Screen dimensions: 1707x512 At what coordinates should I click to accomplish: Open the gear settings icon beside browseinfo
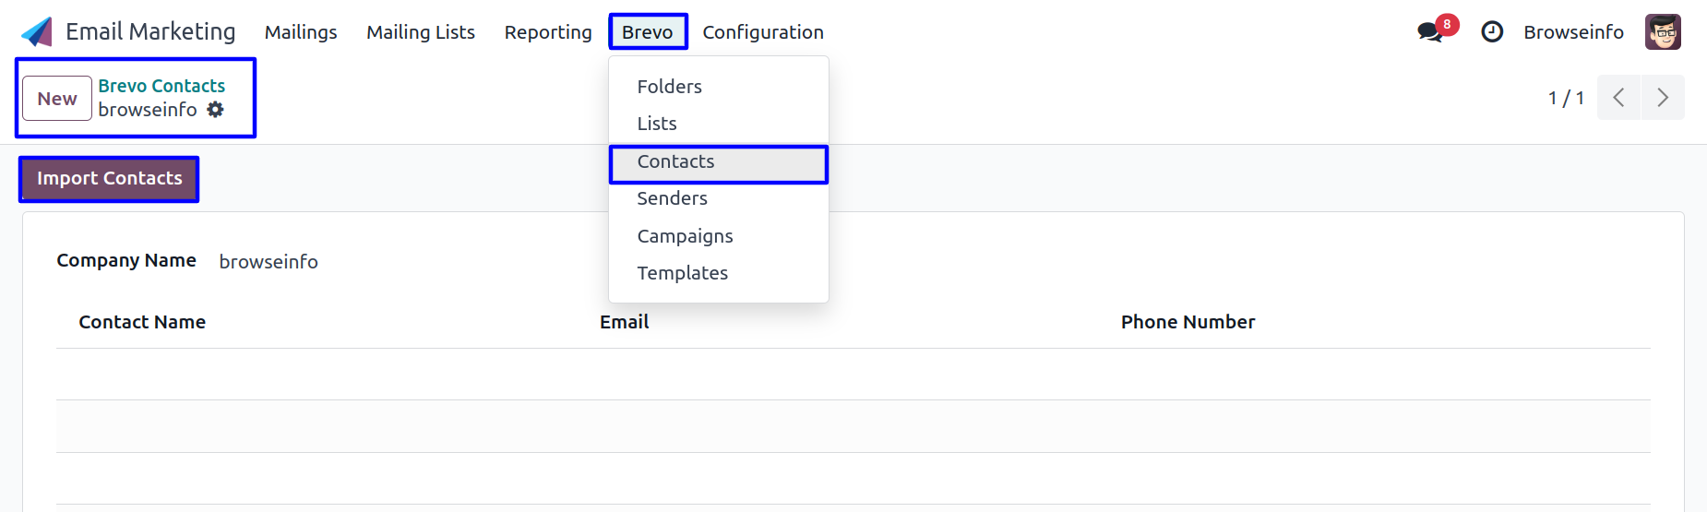point(215,109)
